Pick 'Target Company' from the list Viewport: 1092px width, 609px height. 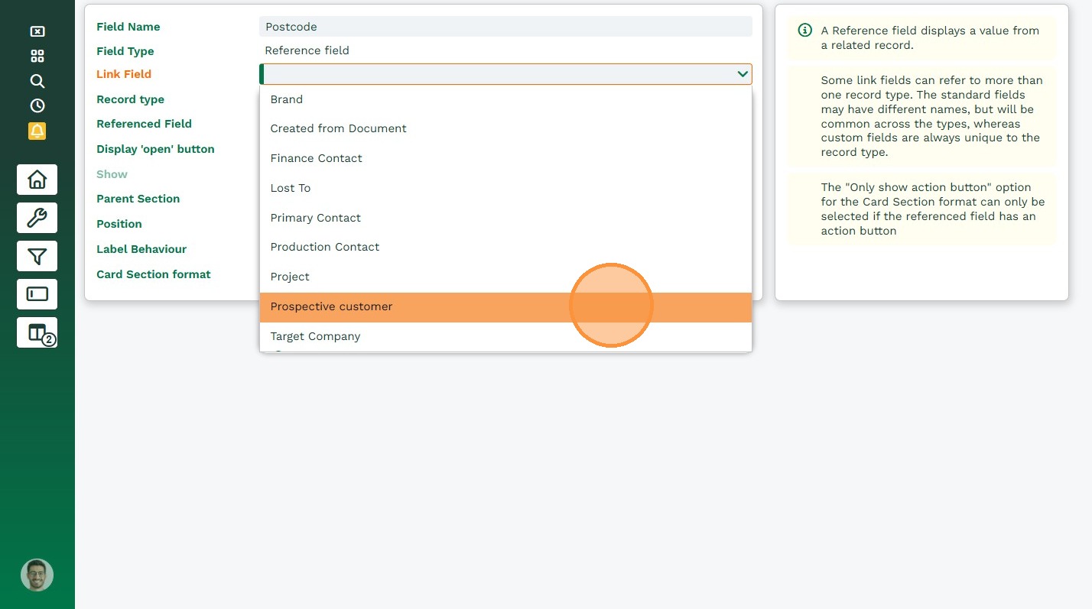click(x=315, y=336)
